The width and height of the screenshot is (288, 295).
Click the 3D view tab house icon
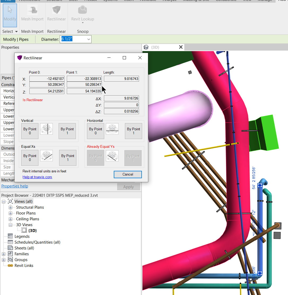pyautogui.click(x=146, y=47)
